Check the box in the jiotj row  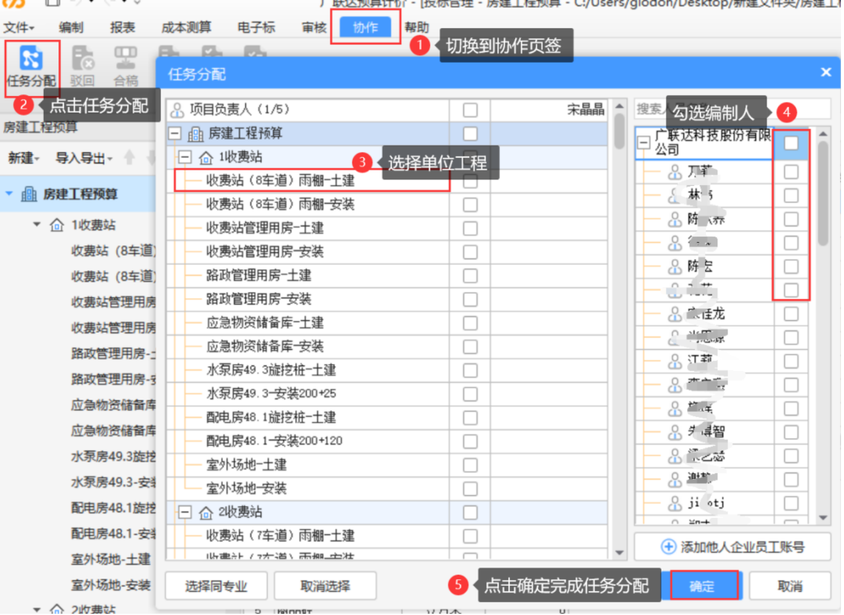tap(791, 503)
